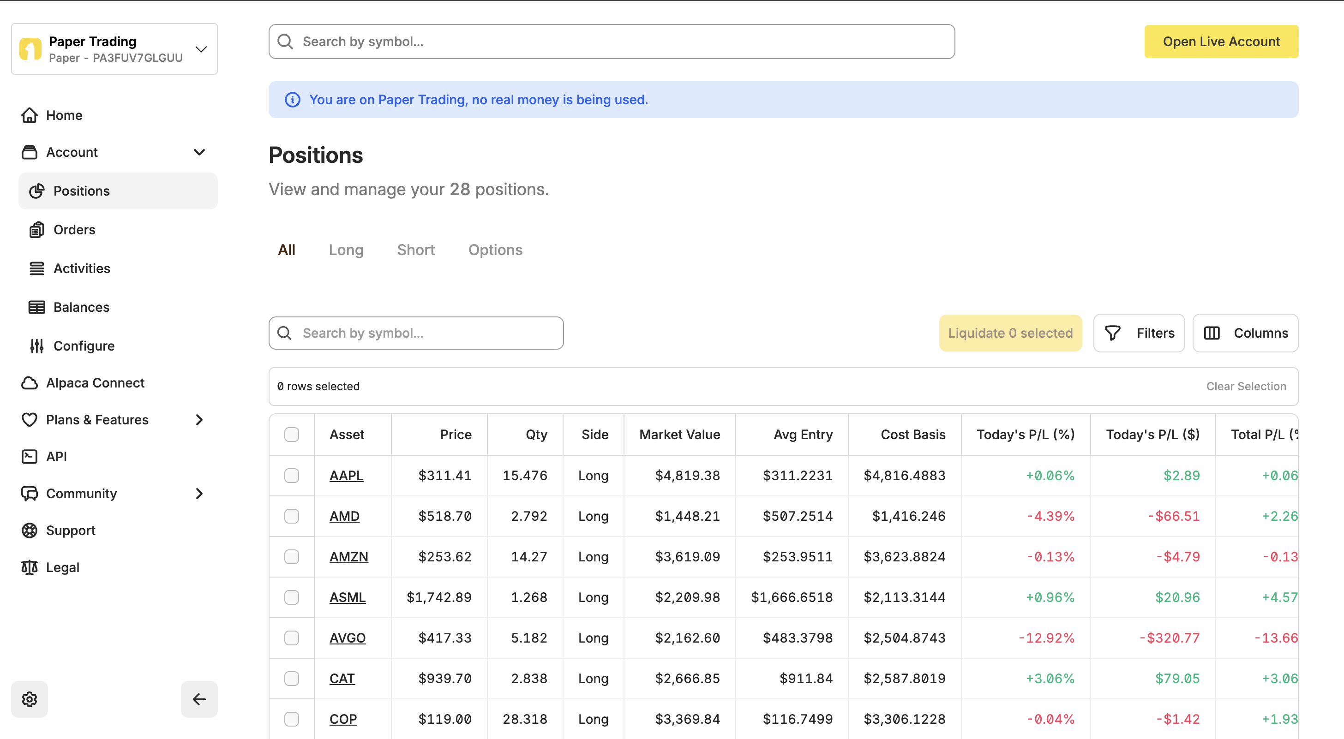Open the Orders menu item
Image resolution: width=1344 pixels, height=739 pixels.
coord(118,229)
